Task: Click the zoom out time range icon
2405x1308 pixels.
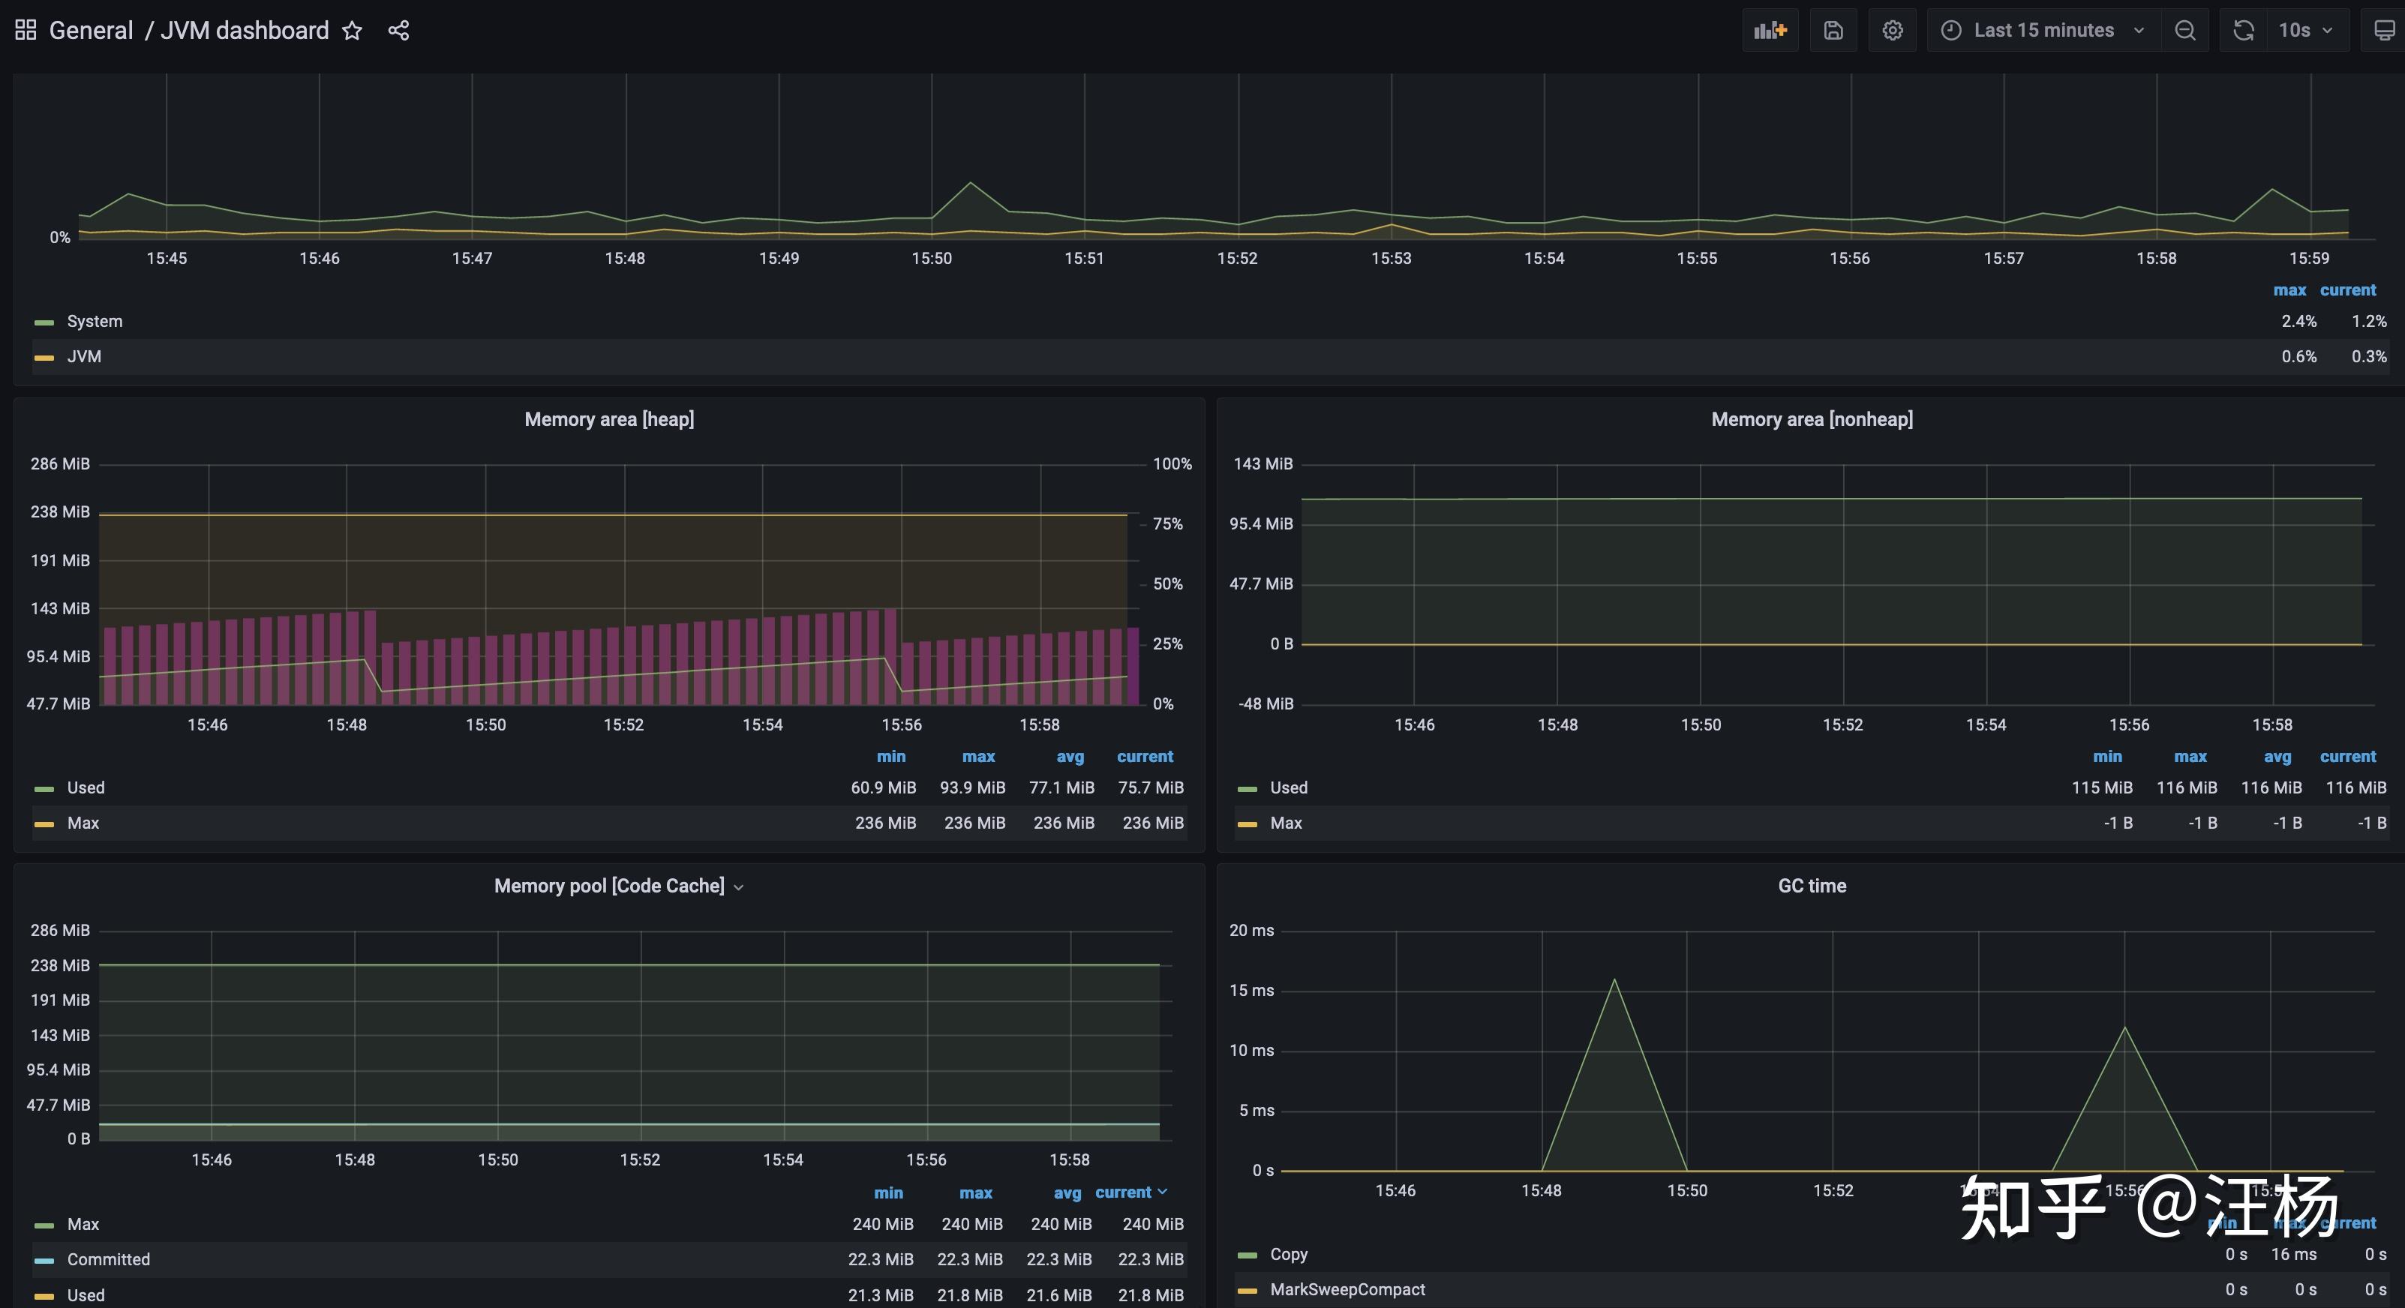Action: click(x=2184, y=31)
